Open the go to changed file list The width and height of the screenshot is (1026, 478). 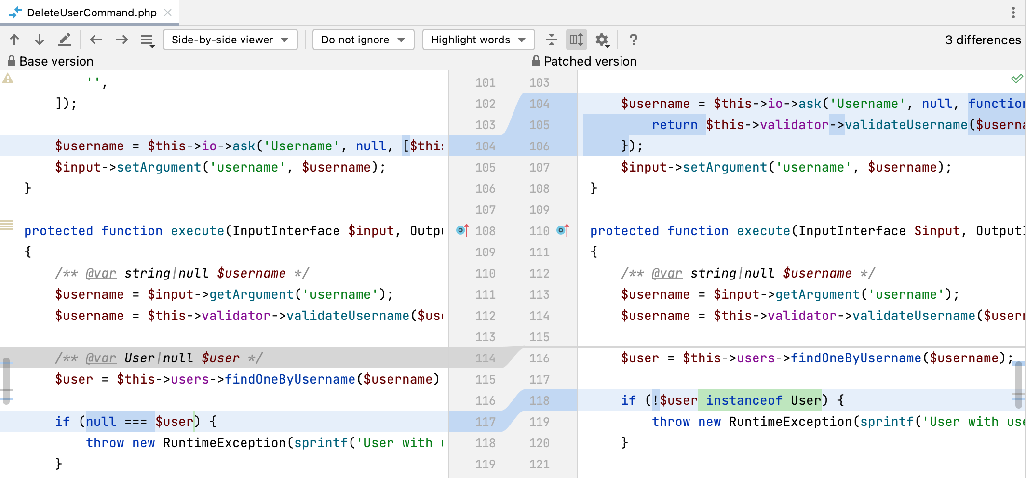pos(147,40)
